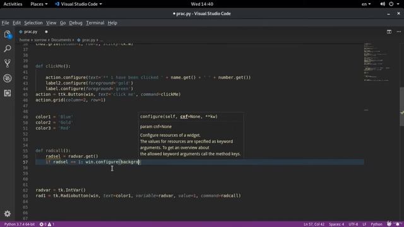Screen dimensions: 404x227
Task: Click the 'def clickMe():' code line
Action: [x=53, y=66]
